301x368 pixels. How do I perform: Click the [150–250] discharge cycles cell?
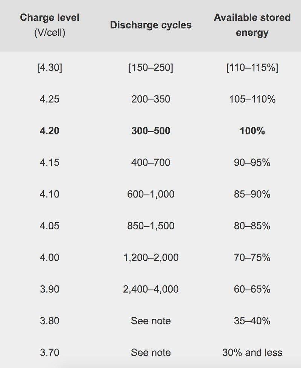click(150, 68)
